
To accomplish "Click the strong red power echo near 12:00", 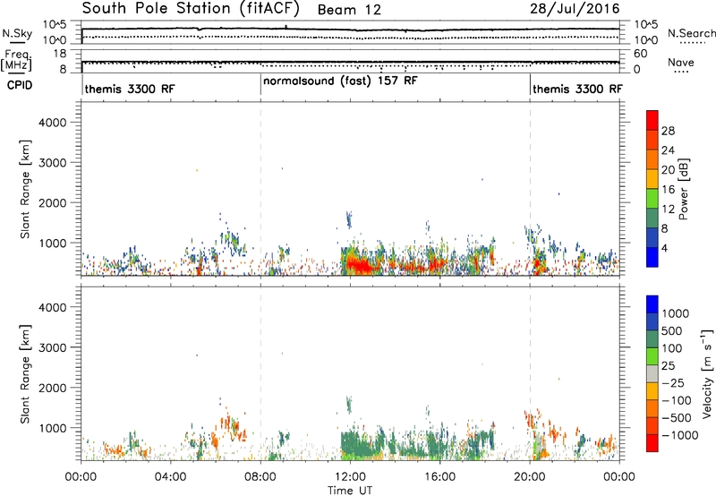I will click(361, 265).
